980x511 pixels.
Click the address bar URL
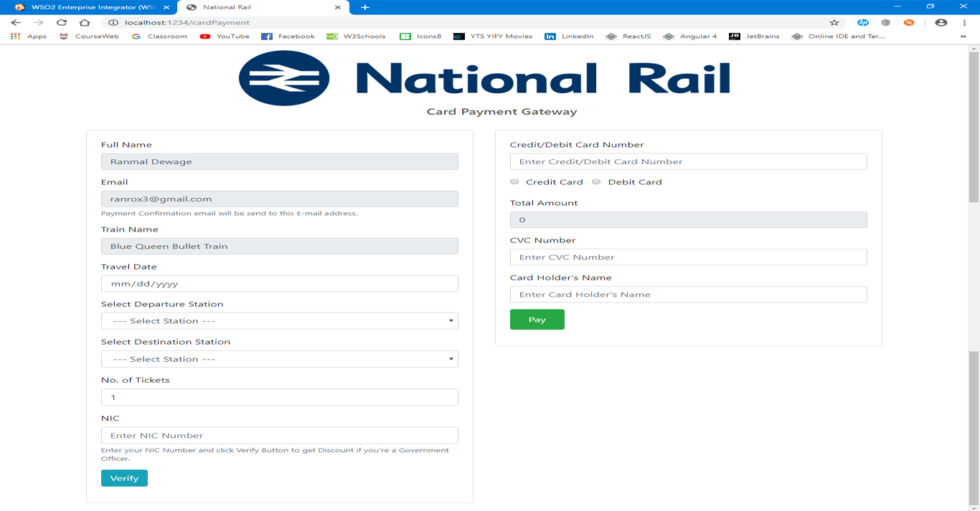point(187,22)
